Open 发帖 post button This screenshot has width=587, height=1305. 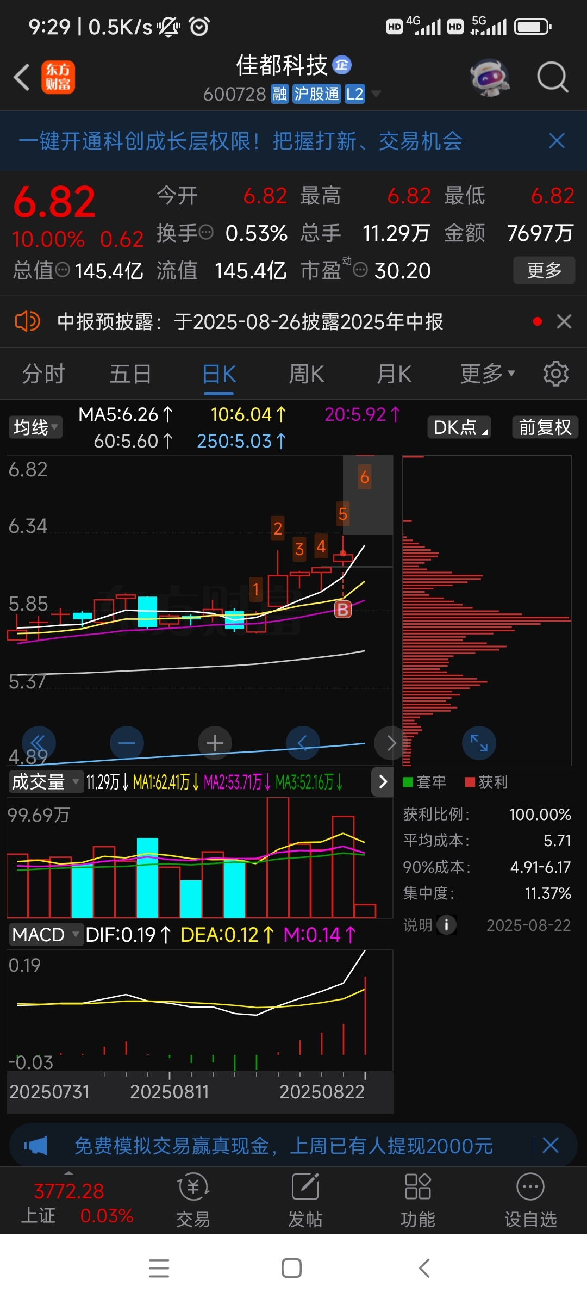click(x=305, y=1202)
